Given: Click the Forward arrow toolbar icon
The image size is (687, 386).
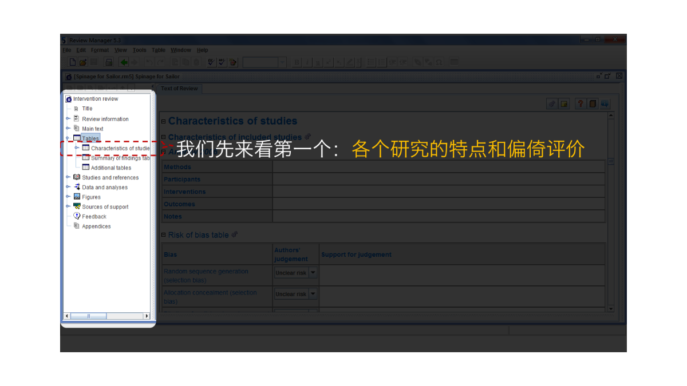Looking at the screenshot, I should pos(134,62).
